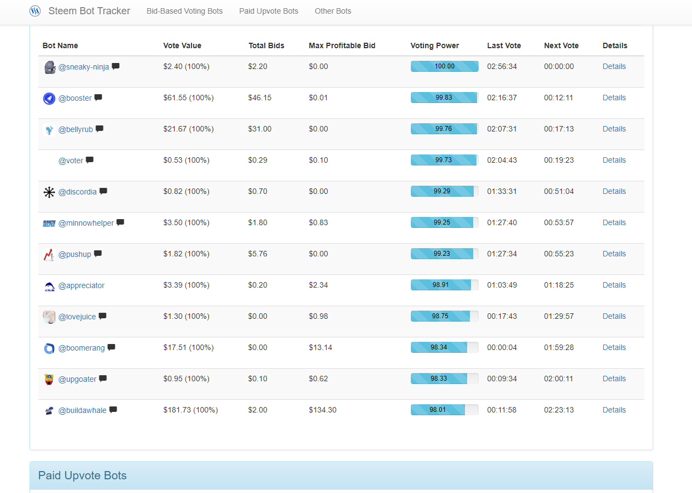Click comment bubble next to @buildawhale
The height and width of the screenshot is (493, 692).
(x=113, y=410)
